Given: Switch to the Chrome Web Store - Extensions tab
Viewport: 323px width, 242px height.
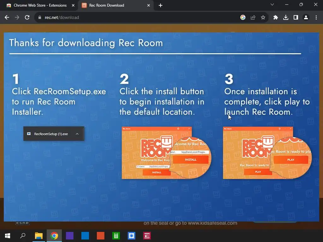Looking at the screenshot, I should 40,5.
